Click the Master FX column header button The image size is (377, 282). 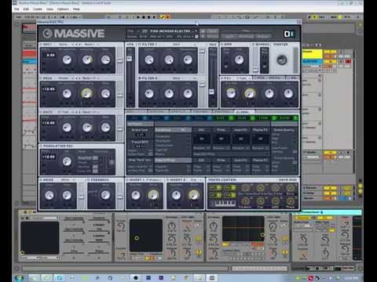coord(260,130)
